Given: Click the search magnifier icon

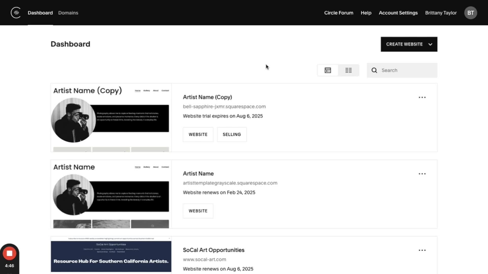Looking at the screenshot, I should 374,70.
